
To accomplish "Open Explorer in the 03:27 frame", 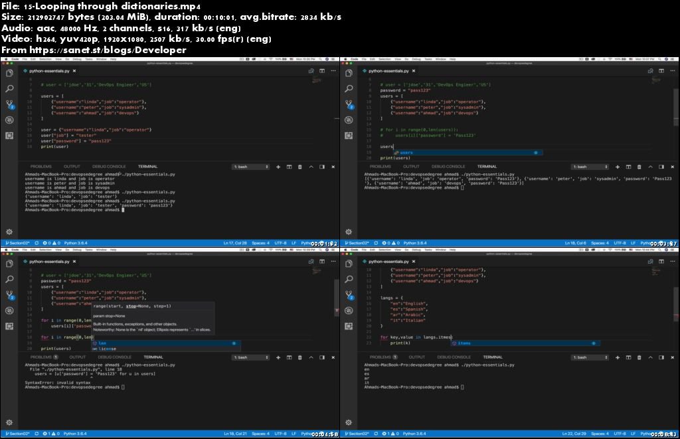I will pyautogui.click(x=349, y=73).
